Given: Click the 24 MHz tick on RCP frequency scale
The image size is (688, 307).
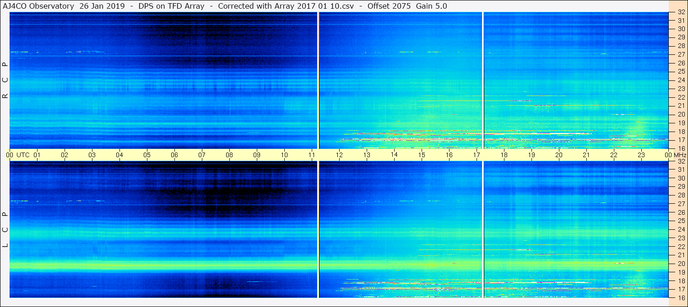Looking at the screenshot, I should pyautogui.click(x=681, y=80).
